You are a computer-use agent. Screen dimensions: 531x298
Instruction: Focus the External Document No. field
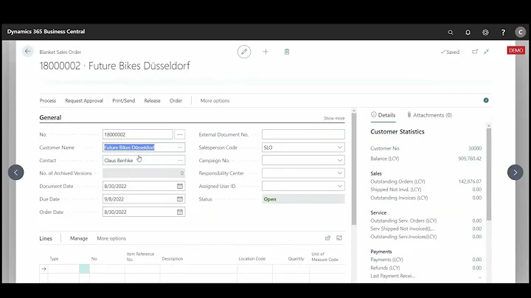[303, 134]
